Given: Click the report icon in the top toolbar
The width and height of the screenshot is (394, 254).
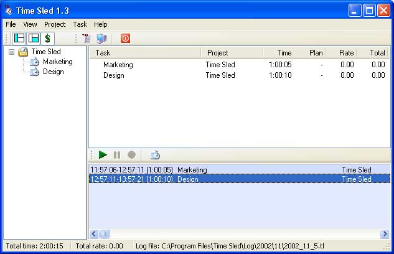Looking at the screenshot, I should [87, 39].
